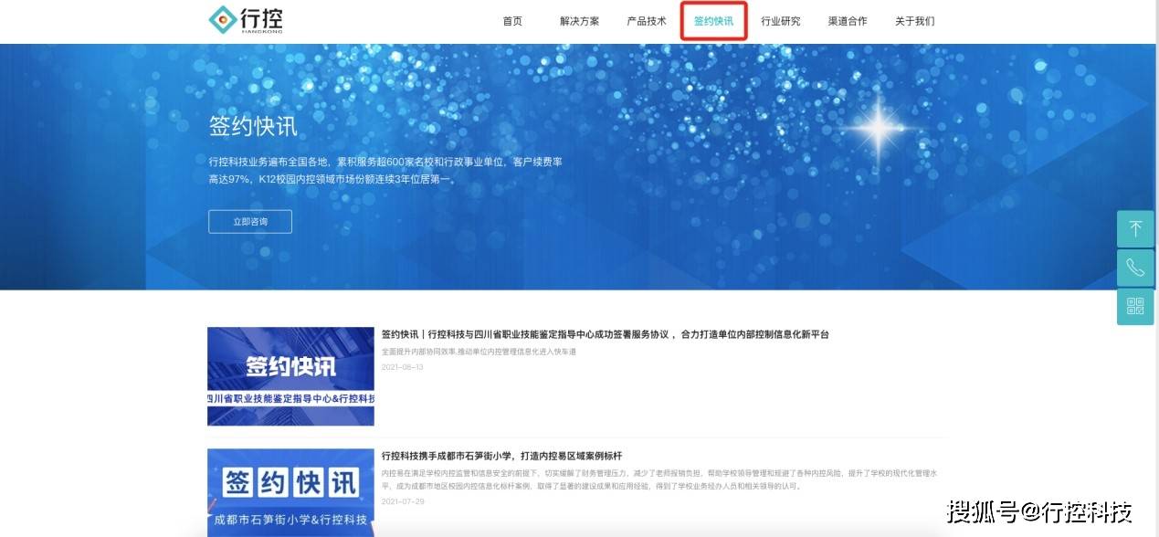The image size is (1159, 537).
Task: Open 产品技术 navigation item
Action: tap(647, 21)
